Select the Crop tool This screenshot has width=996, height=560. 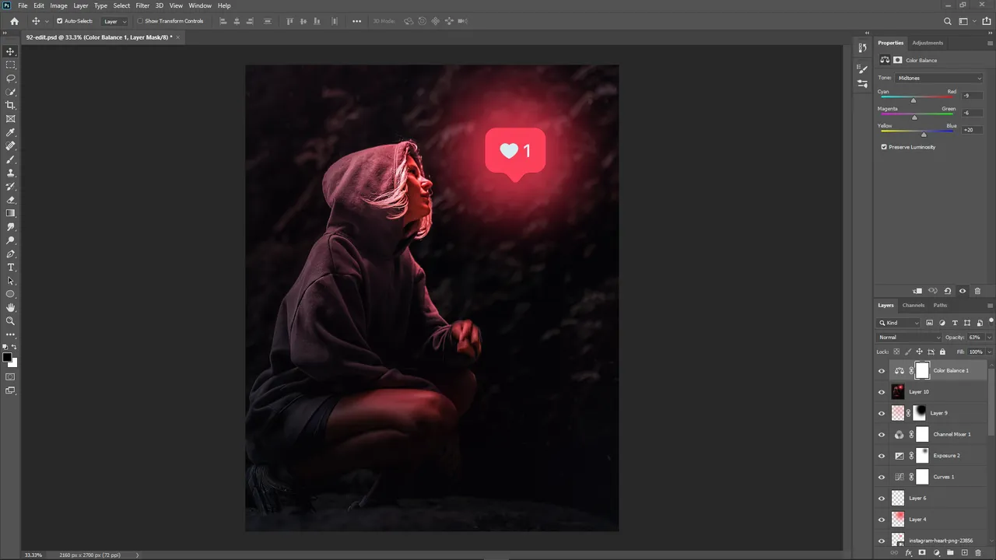click(10, 105)
